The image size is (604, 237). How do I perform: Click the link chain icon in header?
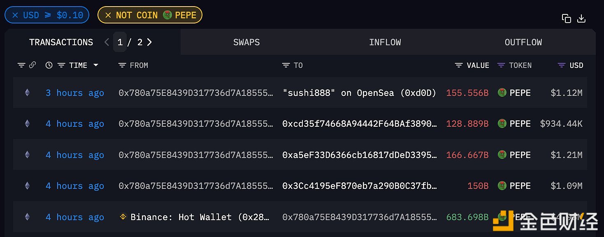pyautogui.click(x=33, y=65)
